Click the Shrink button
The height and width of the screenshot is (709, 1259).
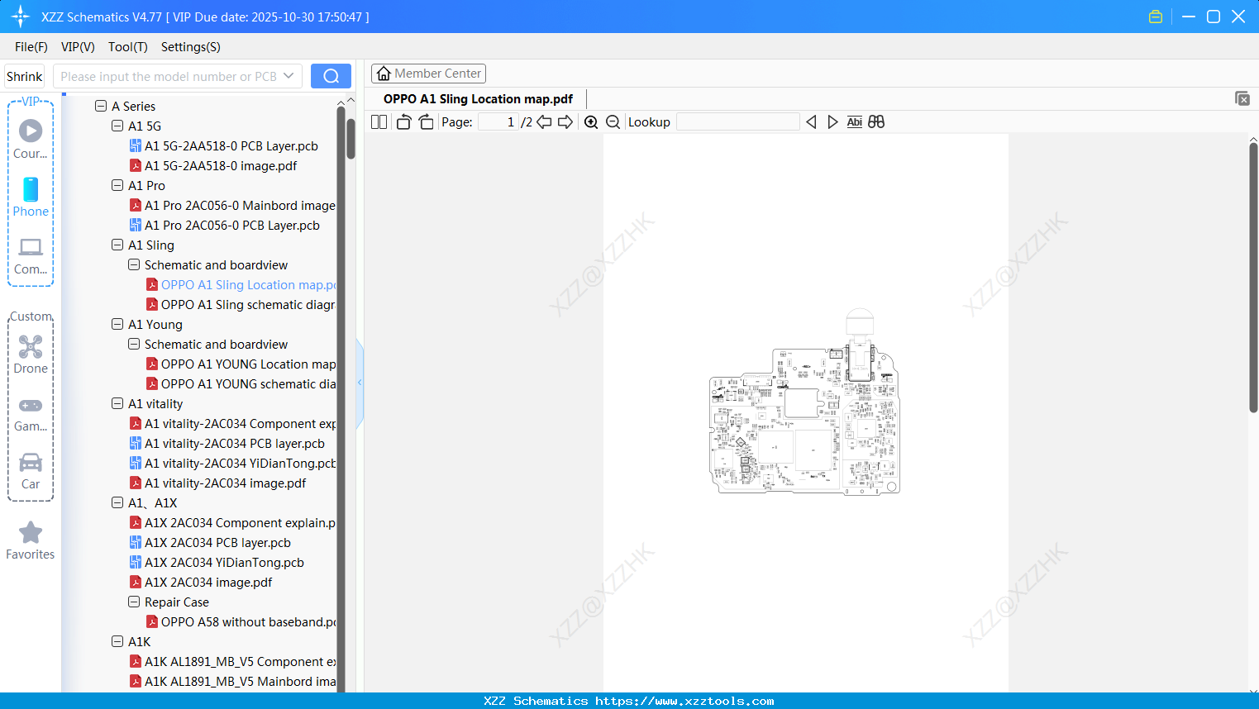coord(25,76)
